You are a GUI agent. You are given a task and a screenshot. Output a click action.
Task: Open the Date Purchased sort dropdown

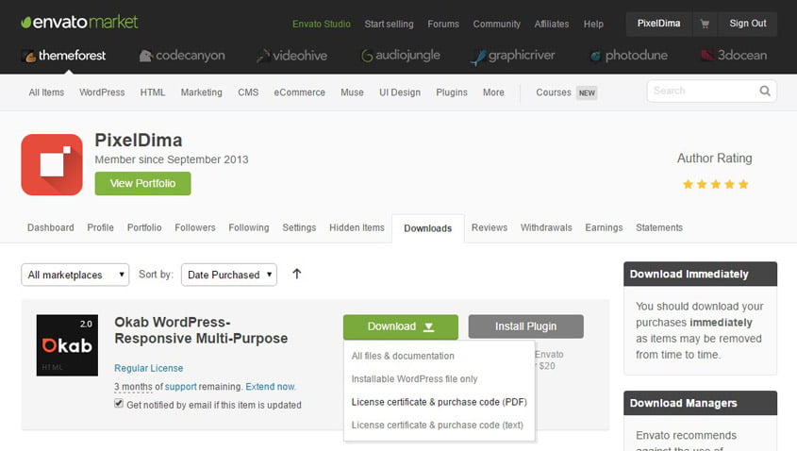point(229,275)
